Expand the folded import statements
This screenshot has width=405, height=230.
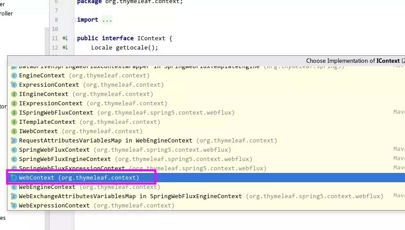[74, 20]
